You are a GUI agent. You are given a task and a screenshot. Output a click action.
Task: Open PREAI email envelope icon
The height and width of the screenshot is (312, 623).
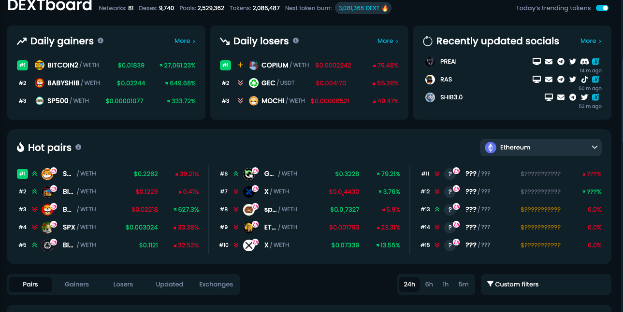pyautogui.click(x=549, y=62)
